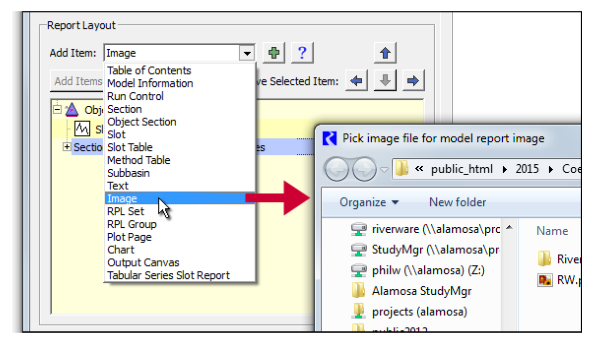593x342 pixels.
Task: Open the Organize dropdown menu
Action: pyautogui.click(x=369, y=202)
